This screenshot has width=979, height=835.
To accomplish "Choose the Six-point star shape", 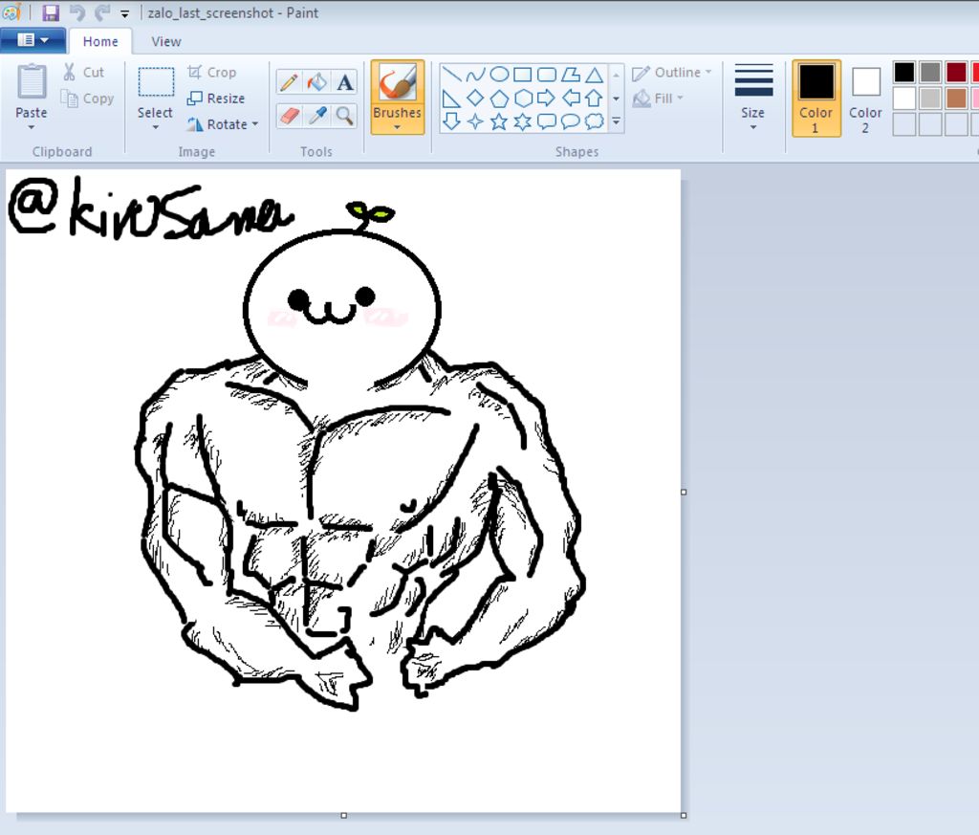I will pos(523,121).
